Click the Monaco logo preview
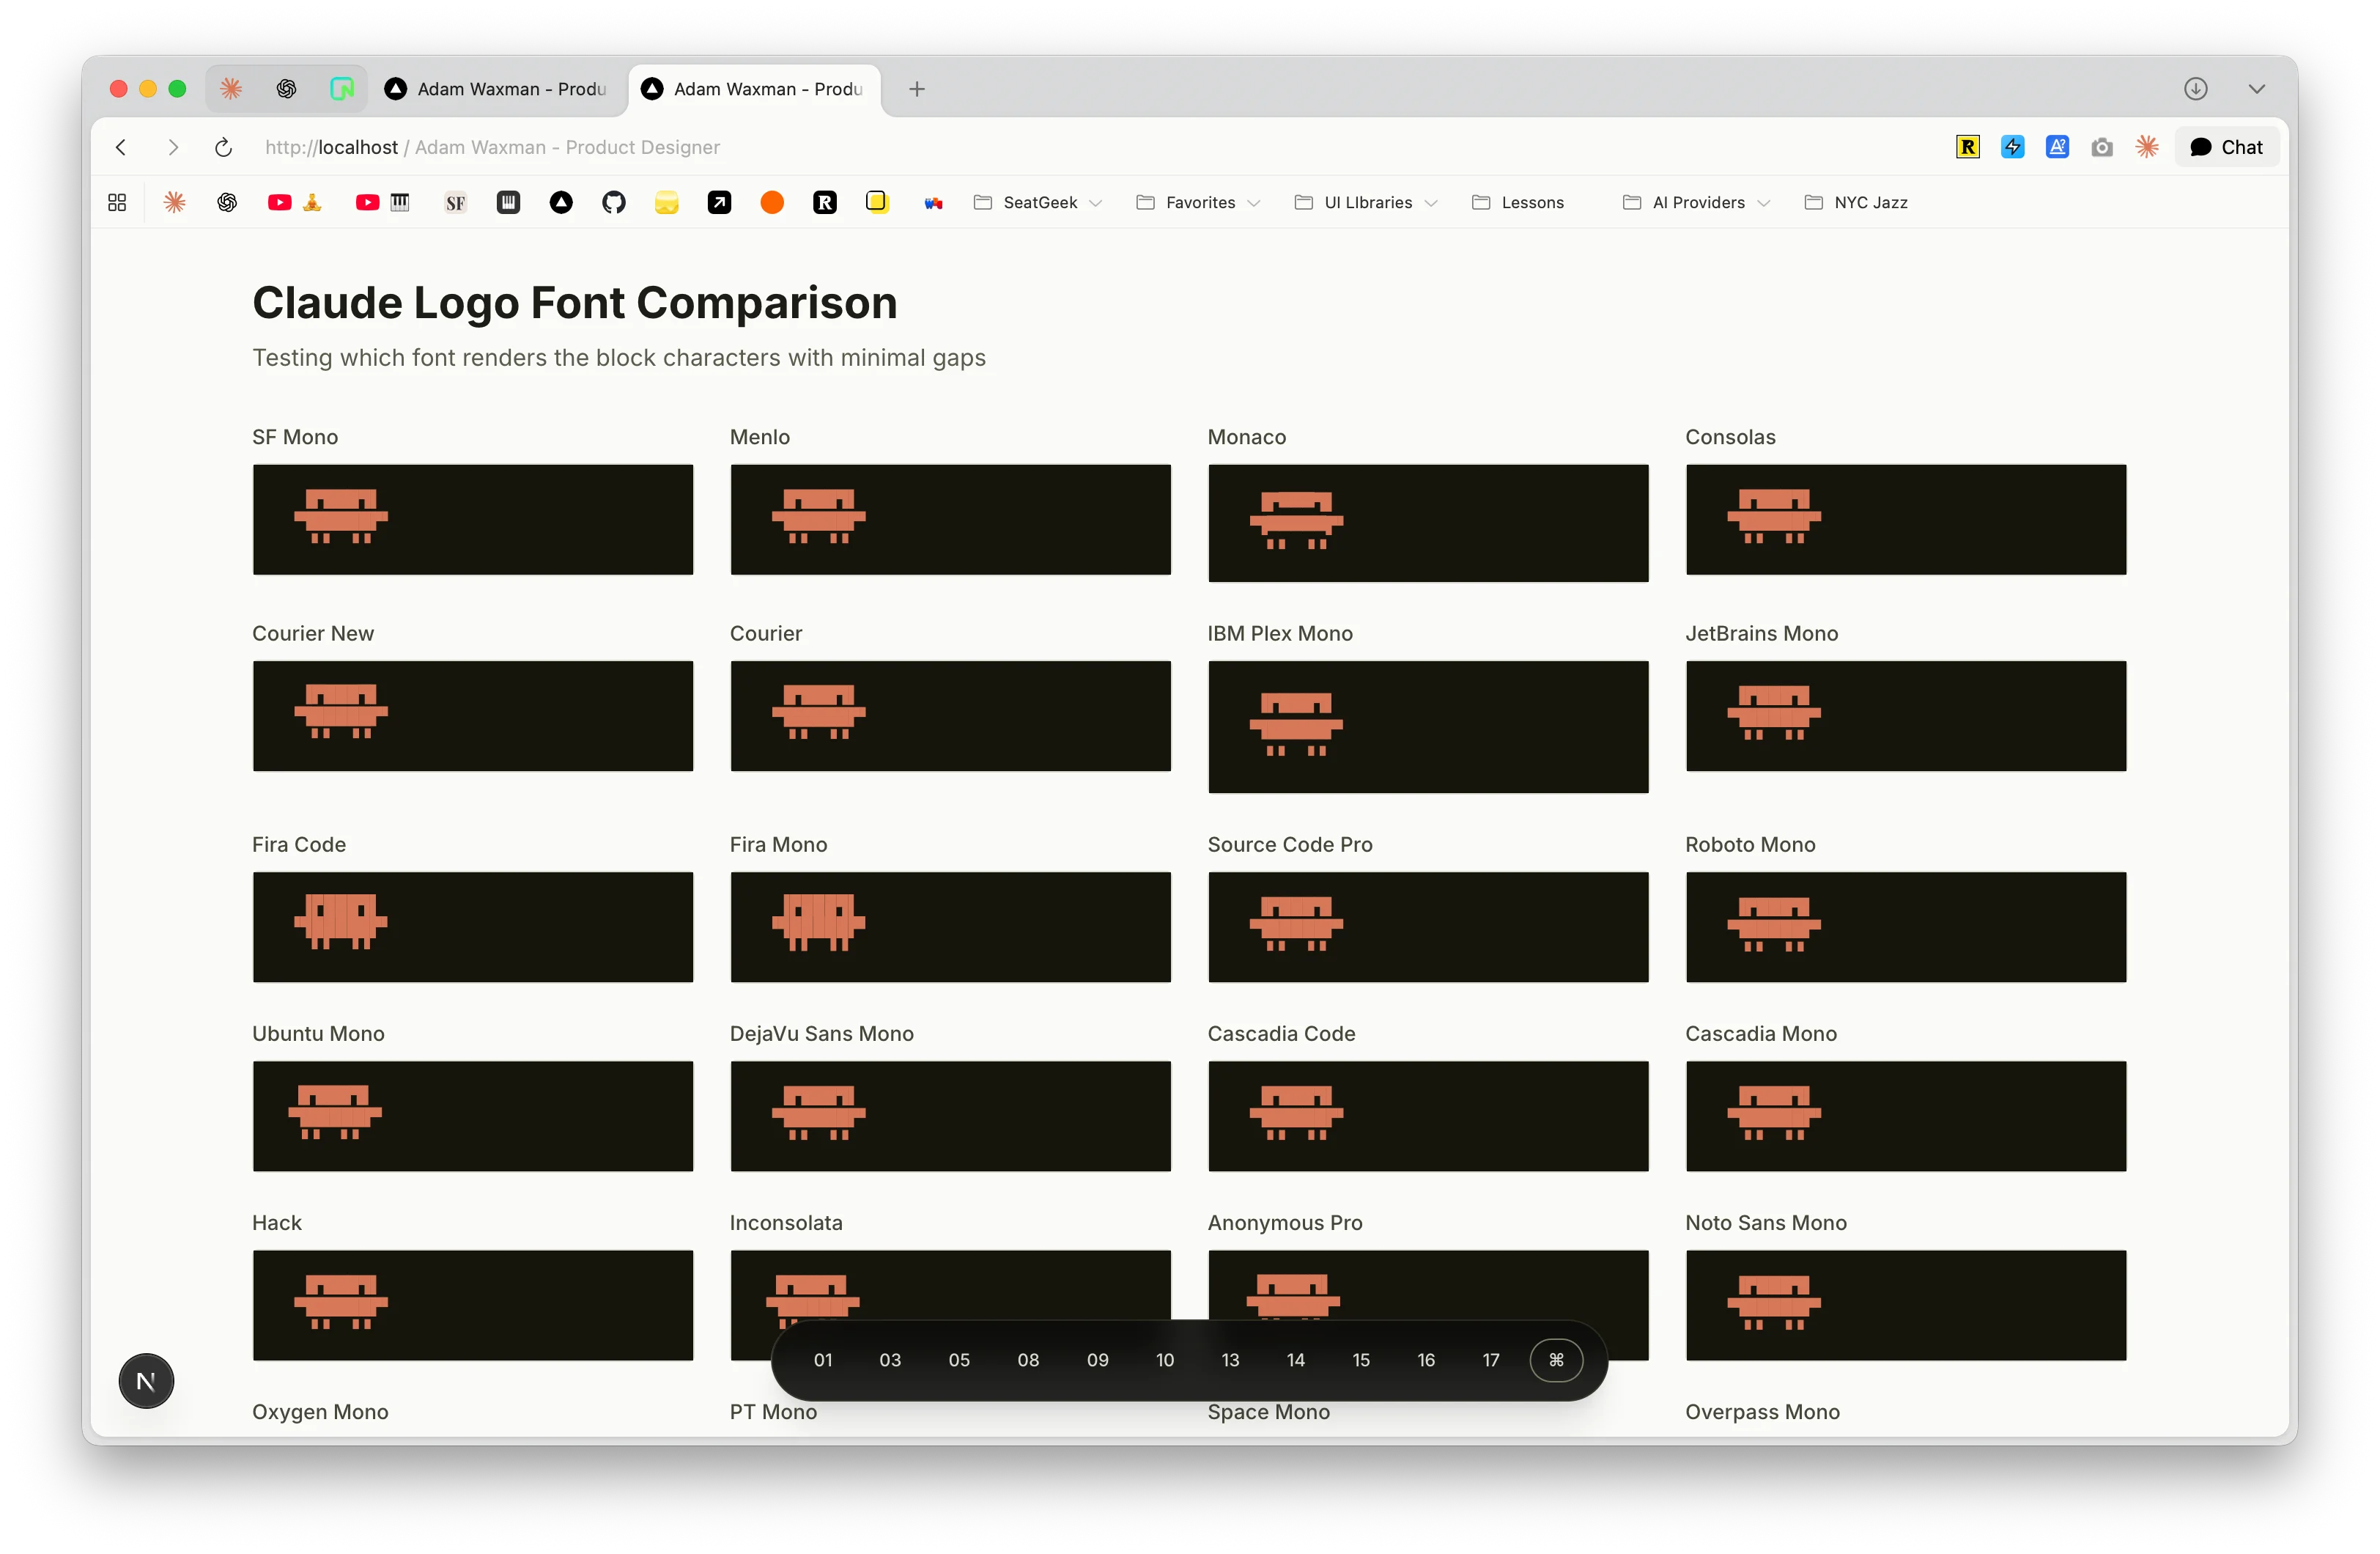2380x1554 pixels. coord(1428,523)
